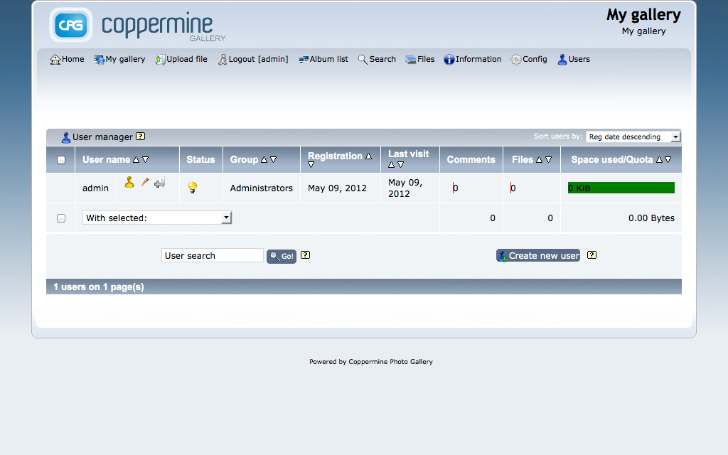728x455 pixels.
Task: Toggle the admin account status lightbulb
Action: coord(192,186)
